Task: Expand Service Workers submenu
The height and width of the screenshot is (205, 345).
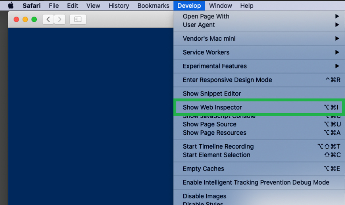Action: (259, 52)
